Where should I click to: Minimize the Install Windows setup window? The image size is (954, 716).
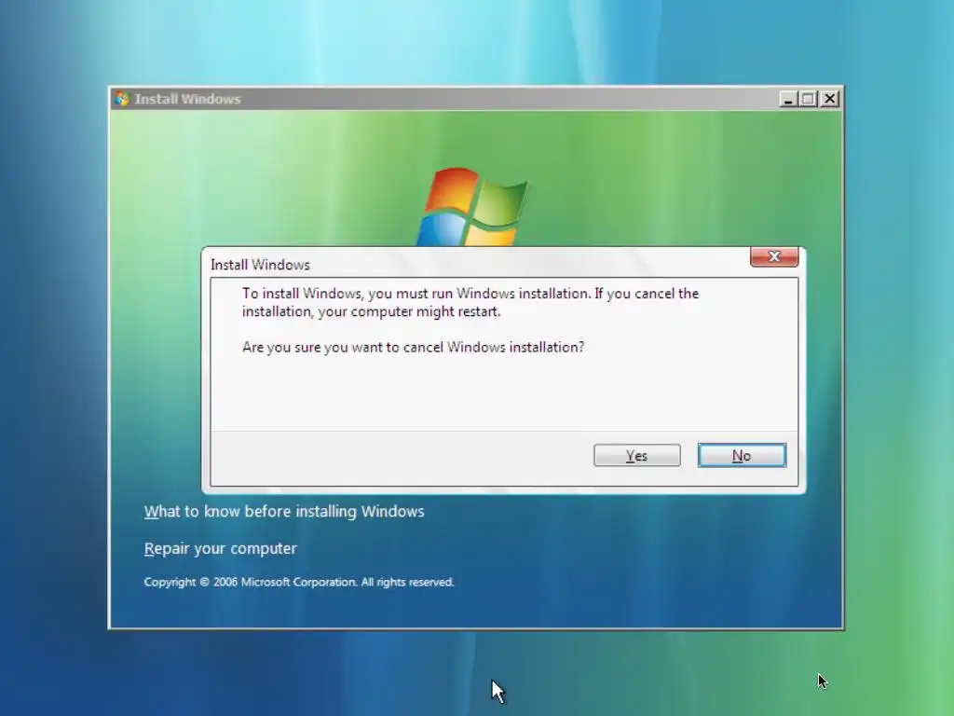coord(788,99)
